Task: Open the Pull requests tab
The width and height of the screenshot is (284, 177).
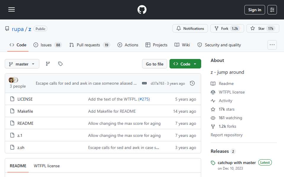Action: coord(90,45)
